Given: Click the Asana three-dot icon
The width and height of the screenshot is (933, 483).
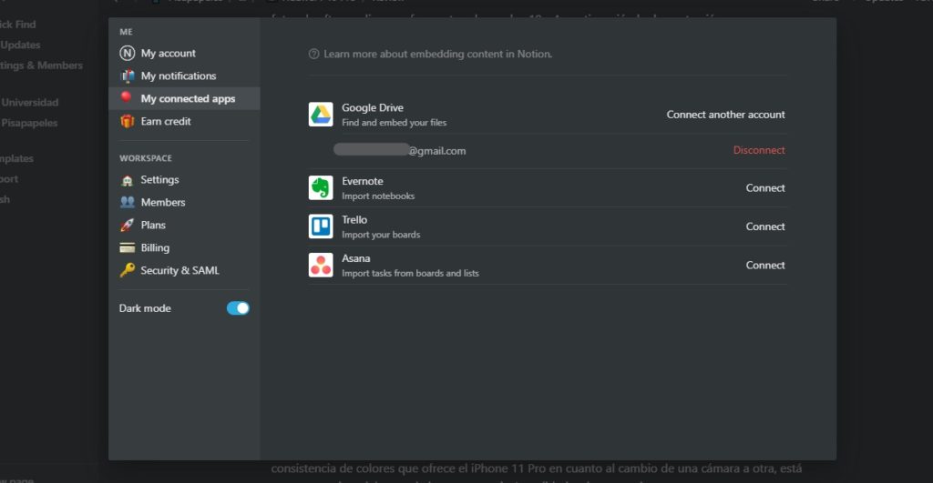Looking at the screenshot, I should tap(321, 265).
